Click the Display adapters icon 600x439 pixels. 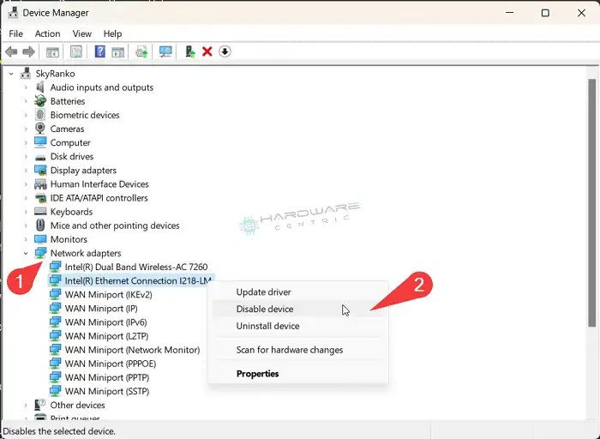click(x=40, y=171)
